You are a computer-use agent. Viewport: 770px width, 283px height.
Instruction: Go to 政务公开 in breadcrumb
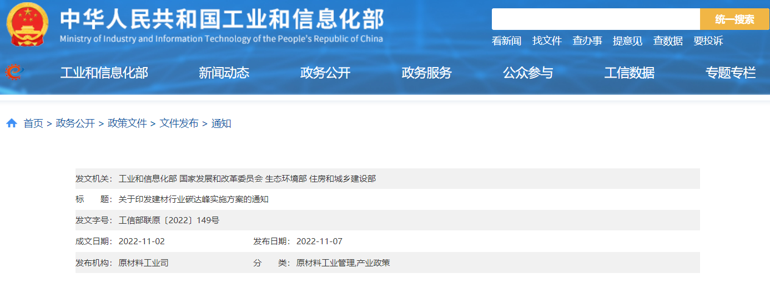76,124
